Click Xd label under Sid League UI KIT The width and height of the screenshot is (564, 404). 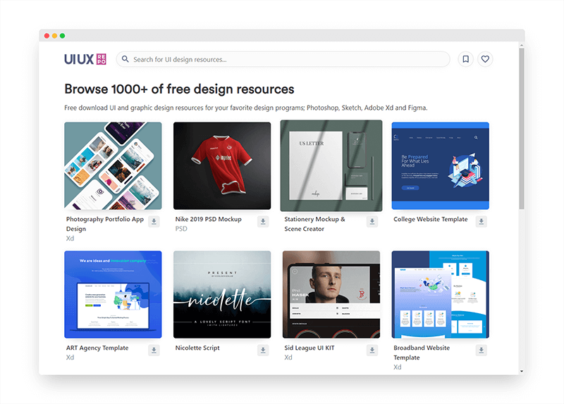[288, 358]
